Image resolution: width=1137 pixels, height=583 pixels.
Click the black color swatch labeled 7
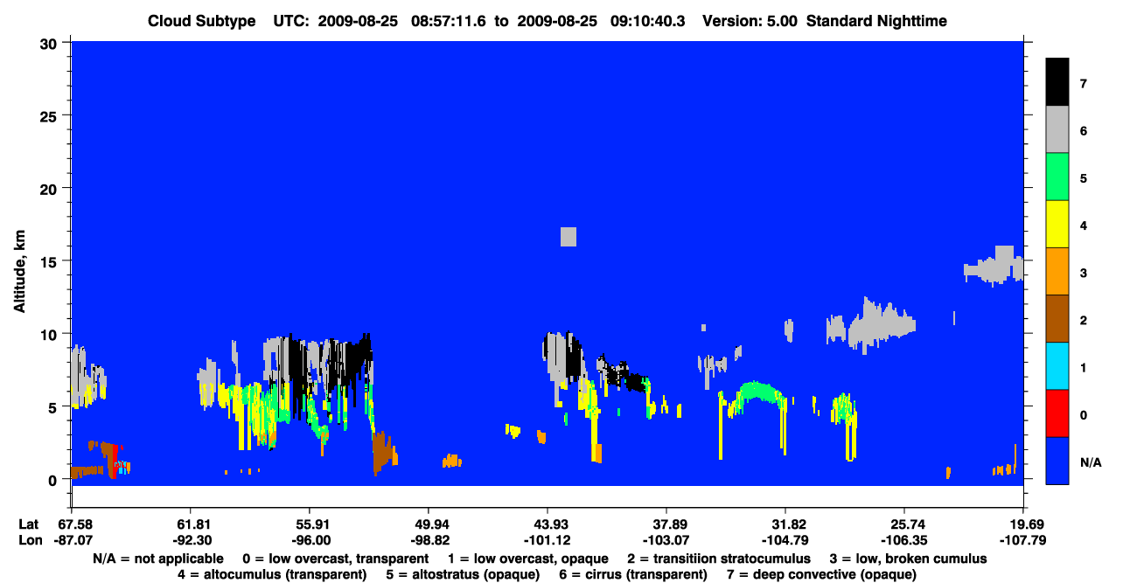pyautogui.click(x=1057, y=82)
